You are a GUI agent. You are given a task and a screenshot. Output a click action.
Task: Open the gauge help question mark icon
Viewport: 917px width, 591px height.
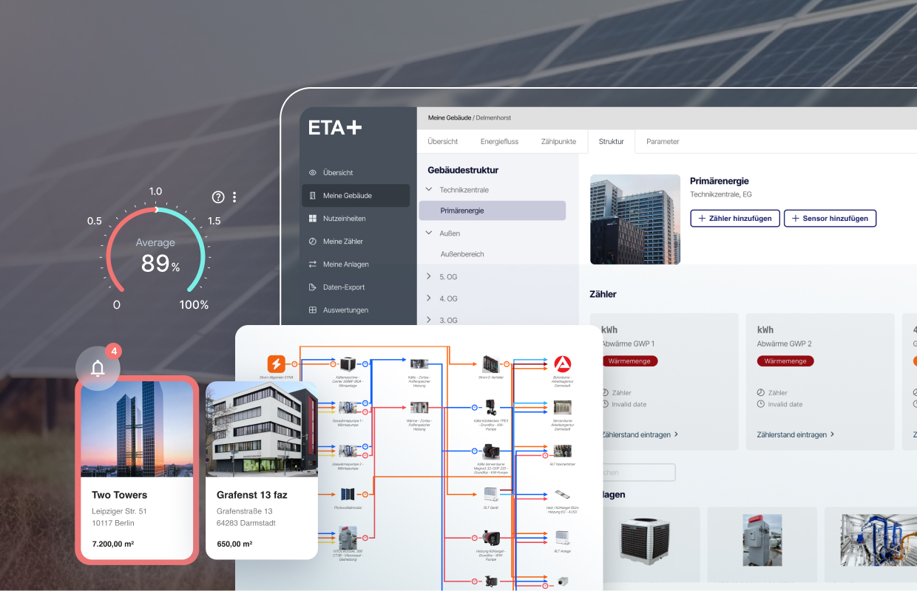click(218, 197)
